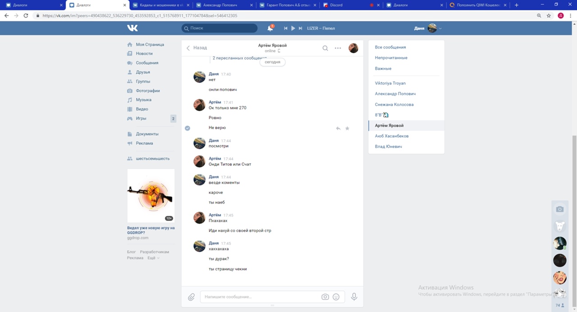Skip to next track in player
Screen dimensions: 577x312
(300, 28)
